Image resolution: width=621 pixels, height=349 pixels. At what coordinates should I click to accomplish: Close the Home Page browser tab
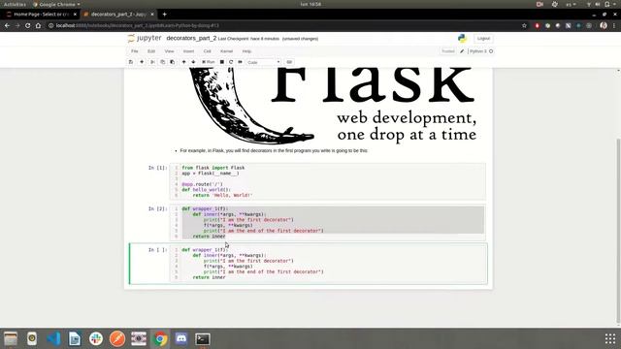(x=75, y=15)
